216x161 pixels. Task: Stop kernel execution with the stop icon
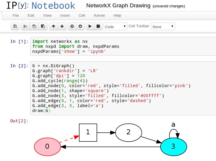pyautogui.click(x=98, y=26)
